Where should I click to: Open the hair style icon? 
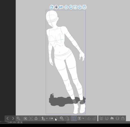tap(112, 118)
